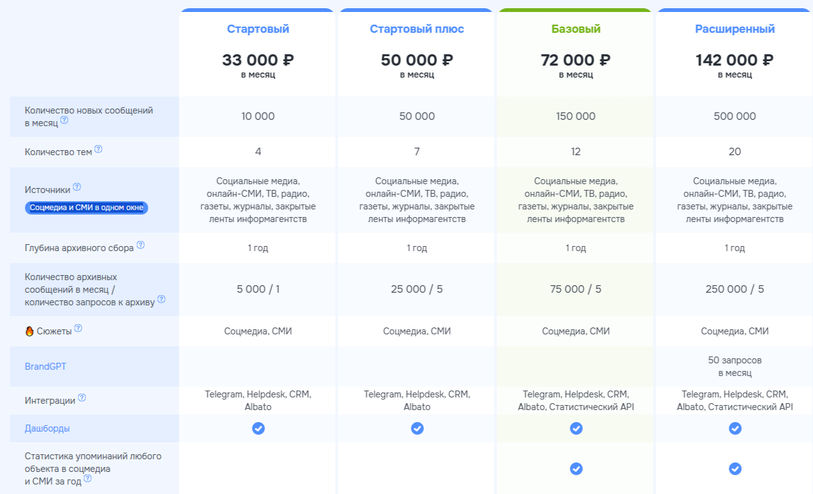The width and height of the screenshot is (813, 494).
Task: Open the 'Дашборды' link
Action: point(47,428)
